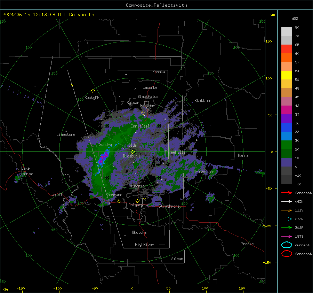Click the cyan current ellipse icon
Viewport: 313px width, 293px height.
click(x=287, y=245)
